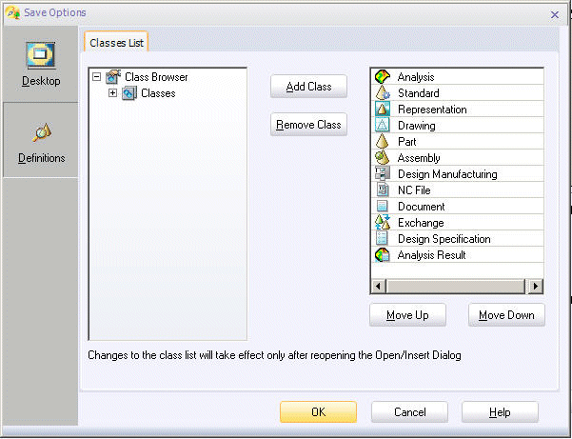
Task: Collapse the Class Browser tree node
Action: coord(97,77)
